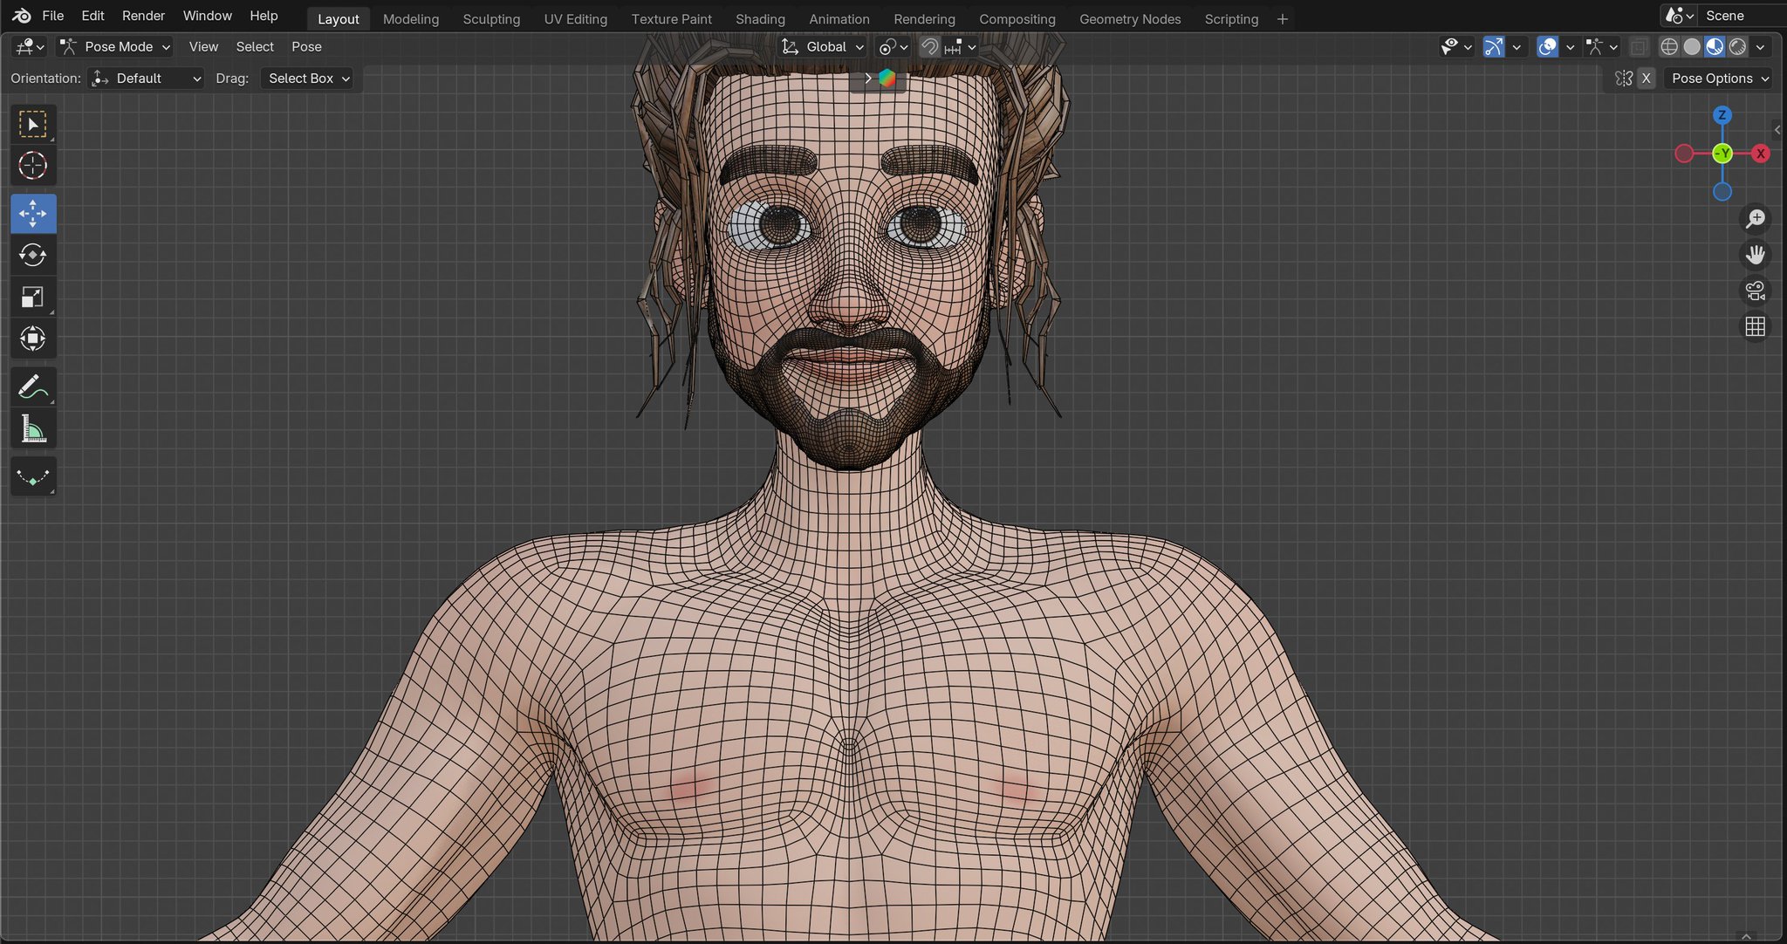
Task: Activate the Rotate tool
Action: (x=33, y=256)
